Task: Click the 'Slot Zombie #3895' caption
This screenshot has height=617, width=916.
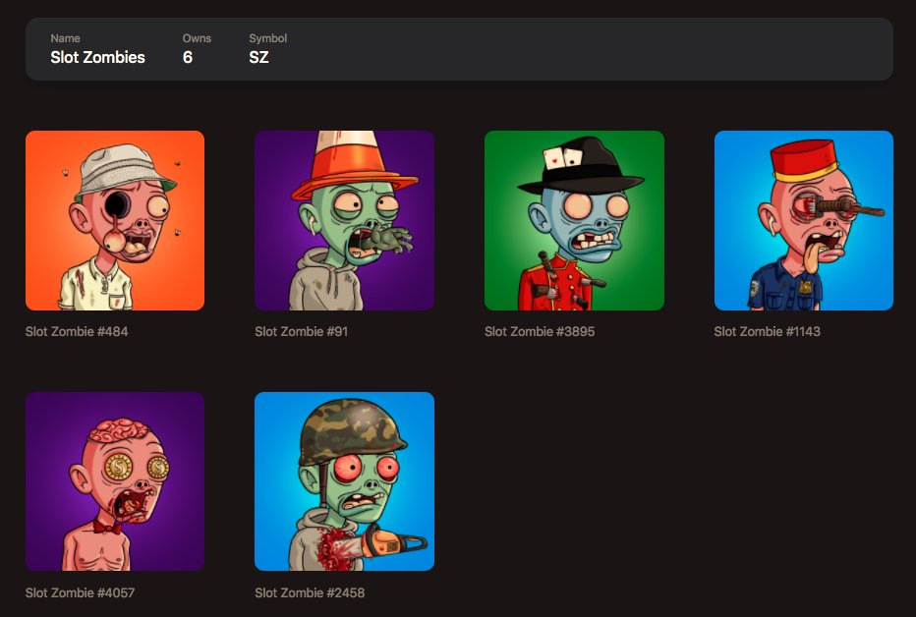Action: [x=540, y=331]
